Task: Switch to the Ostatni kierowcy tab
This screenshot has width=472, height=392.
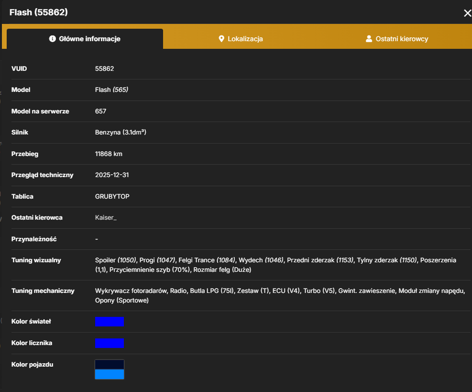Action: (397, 39)
